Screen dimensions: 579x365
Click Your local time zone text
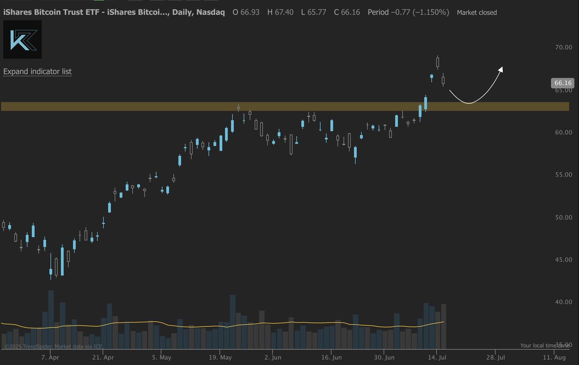tap(545, 345)
